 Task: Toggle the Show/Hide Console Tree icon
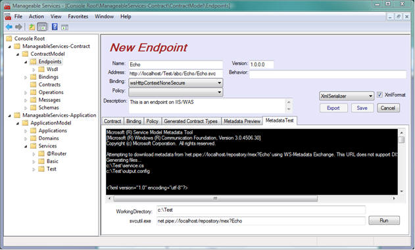(x=42, y=27)
